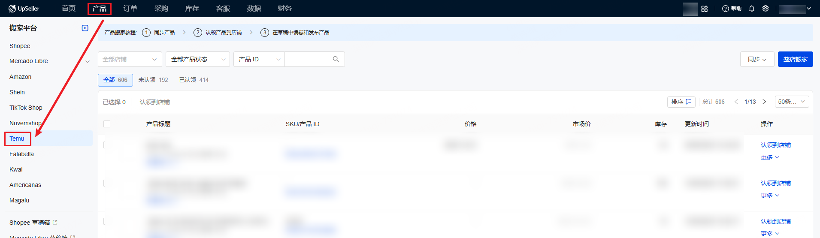820x238 pixels.
Task: Open the 订单 menu
Action: (x=130, y=9)
